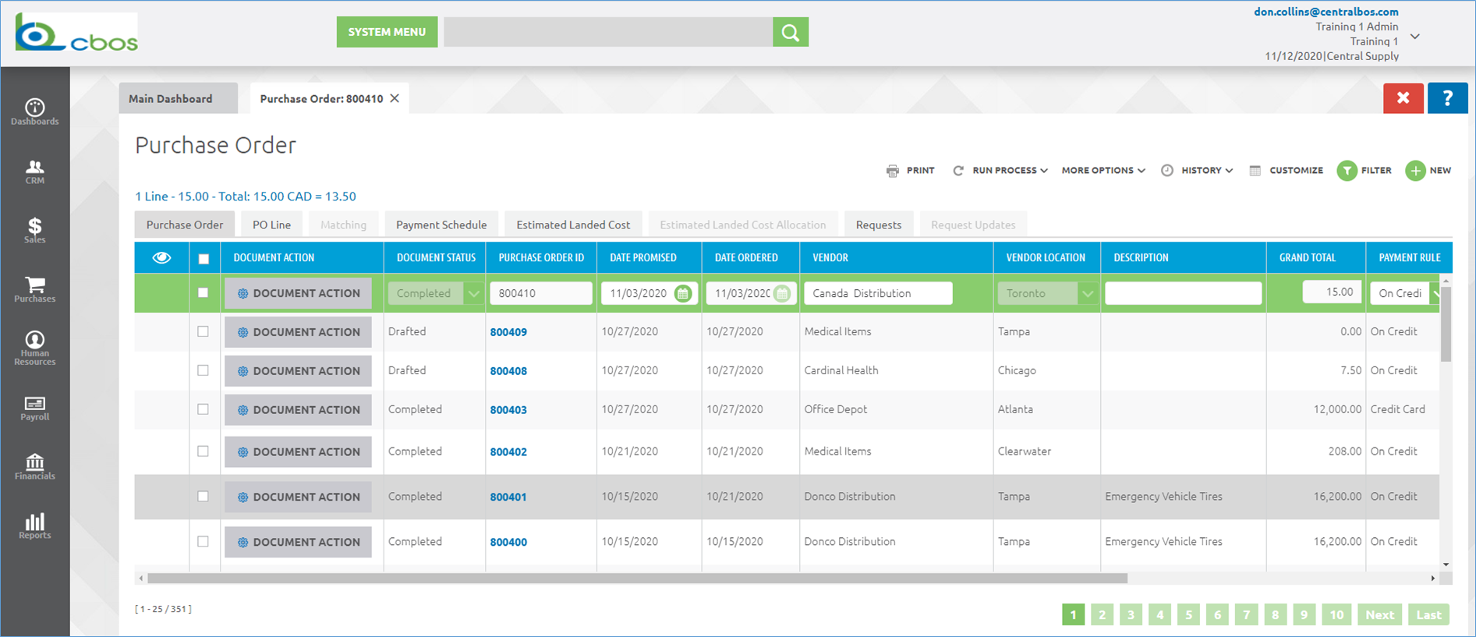Click the cbos logo
The image size is (1476, 637).
(x=76, y=33)
